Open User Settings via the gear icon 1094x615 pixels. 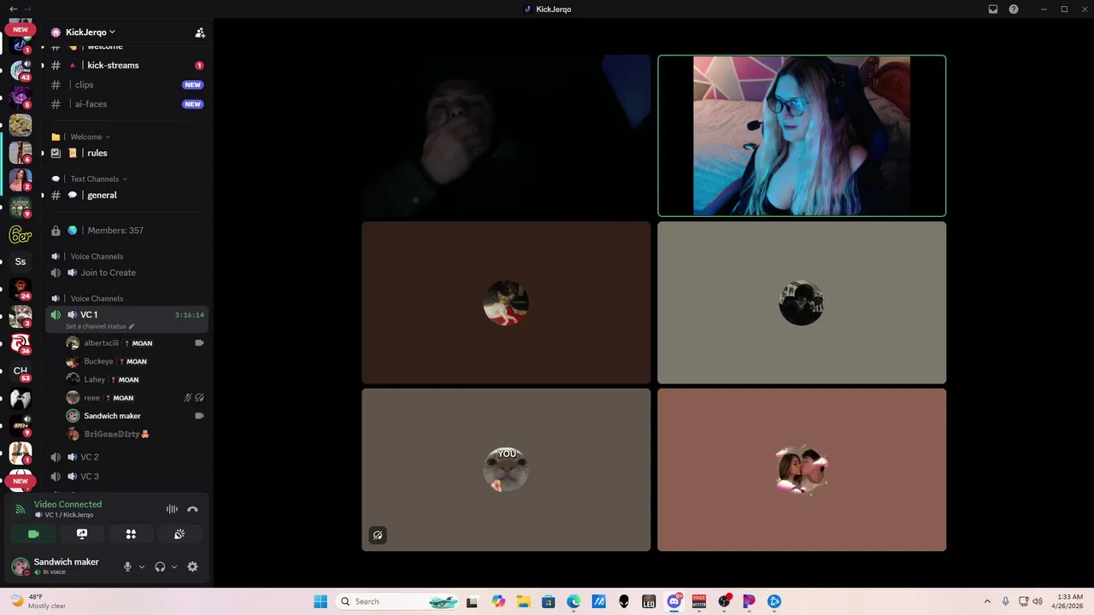(x=192, y=566)
